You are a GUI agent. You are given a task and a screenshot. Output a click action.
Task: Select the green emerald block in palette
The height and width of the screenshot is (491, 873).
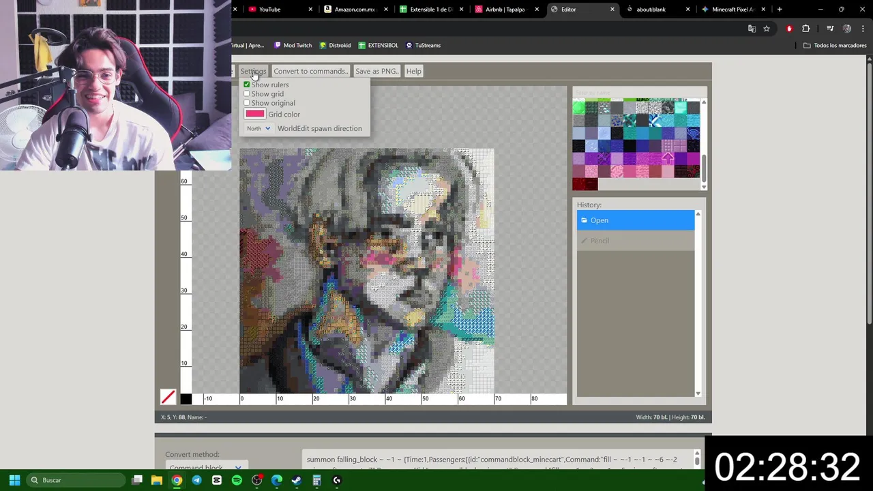point(578,108)
